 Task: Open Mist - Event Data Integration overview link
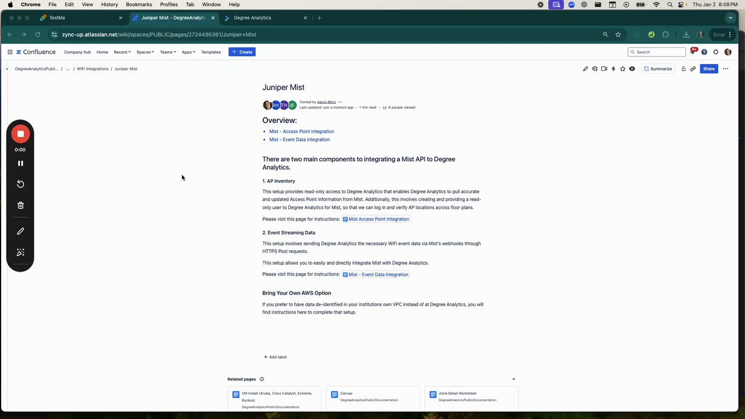click(x=299, y=140)
